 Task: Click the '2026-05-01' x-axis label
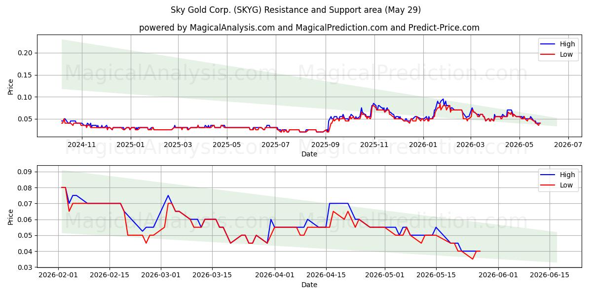tap(384, 275)
